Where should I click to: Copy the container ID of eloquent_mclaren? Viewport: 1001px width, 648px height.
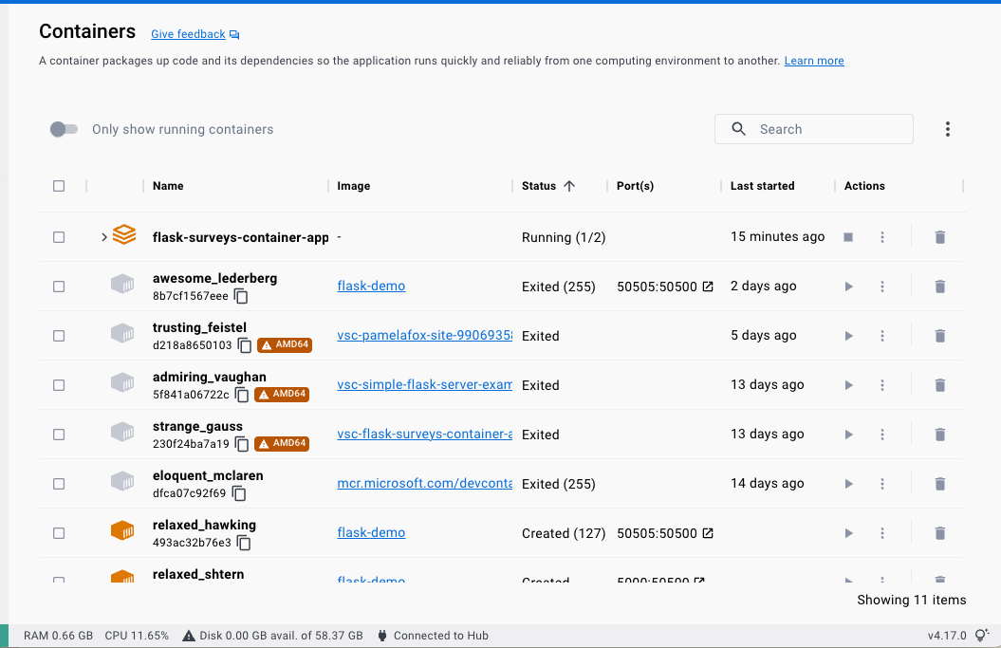pos(239,493)
